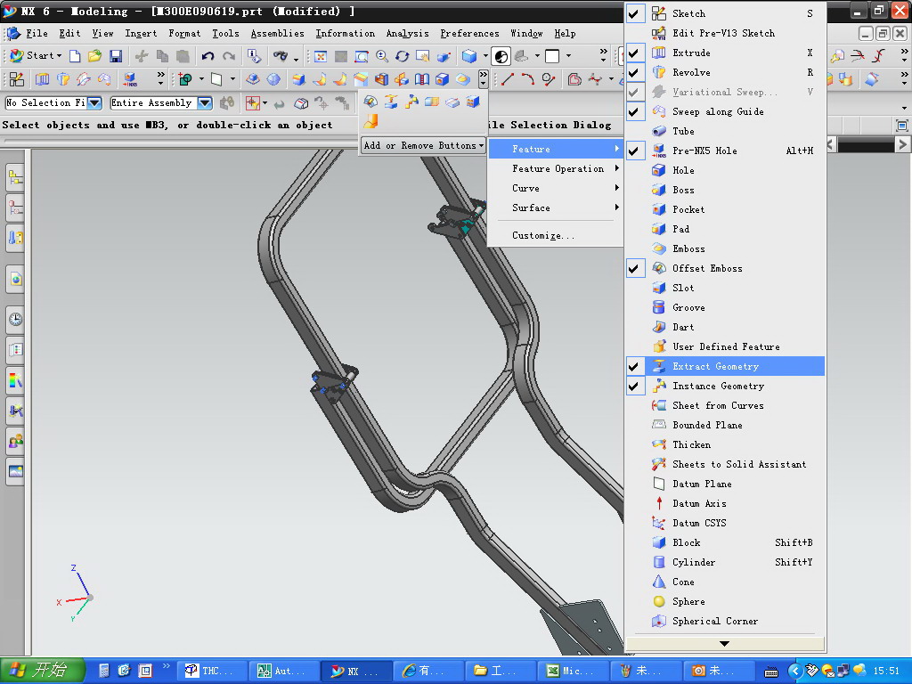Open the Windows Start button
Image resolution: width=912 pixels, height=684 pixels.
pos(42,671)
